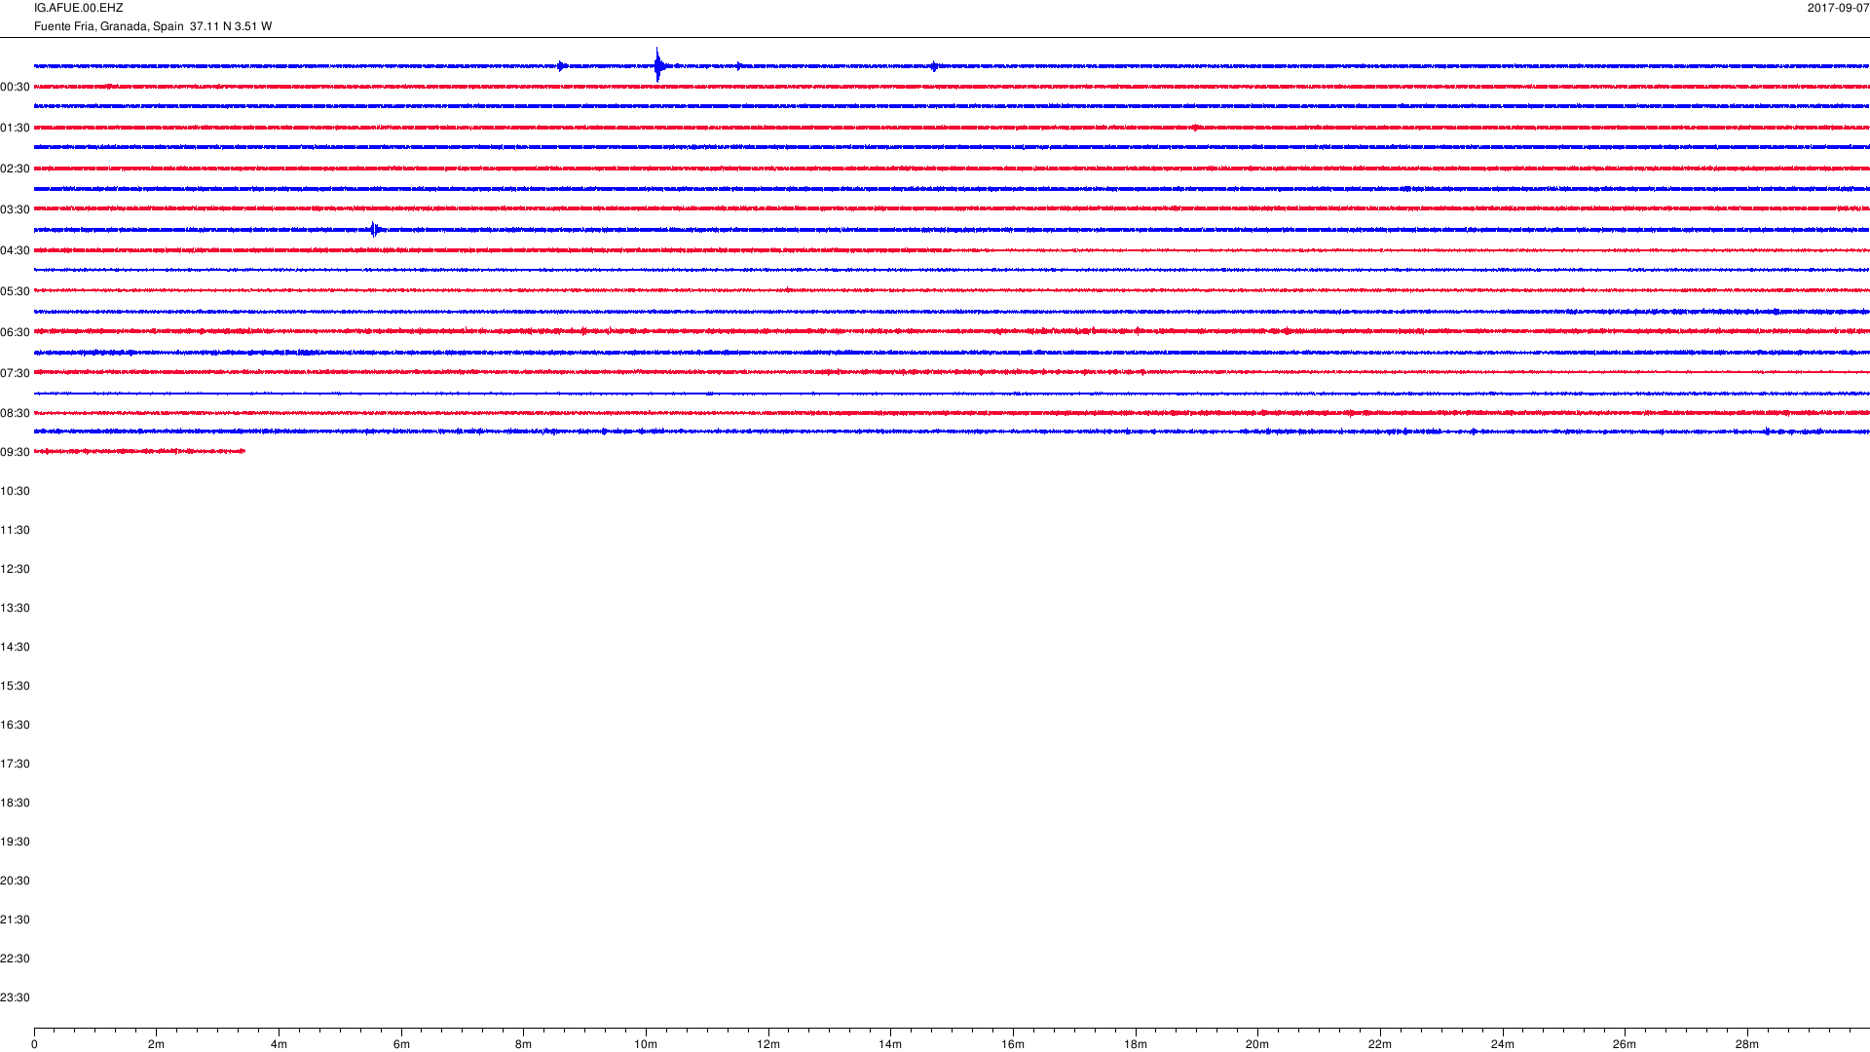Click the 4m axis label

pos(279,1044)
